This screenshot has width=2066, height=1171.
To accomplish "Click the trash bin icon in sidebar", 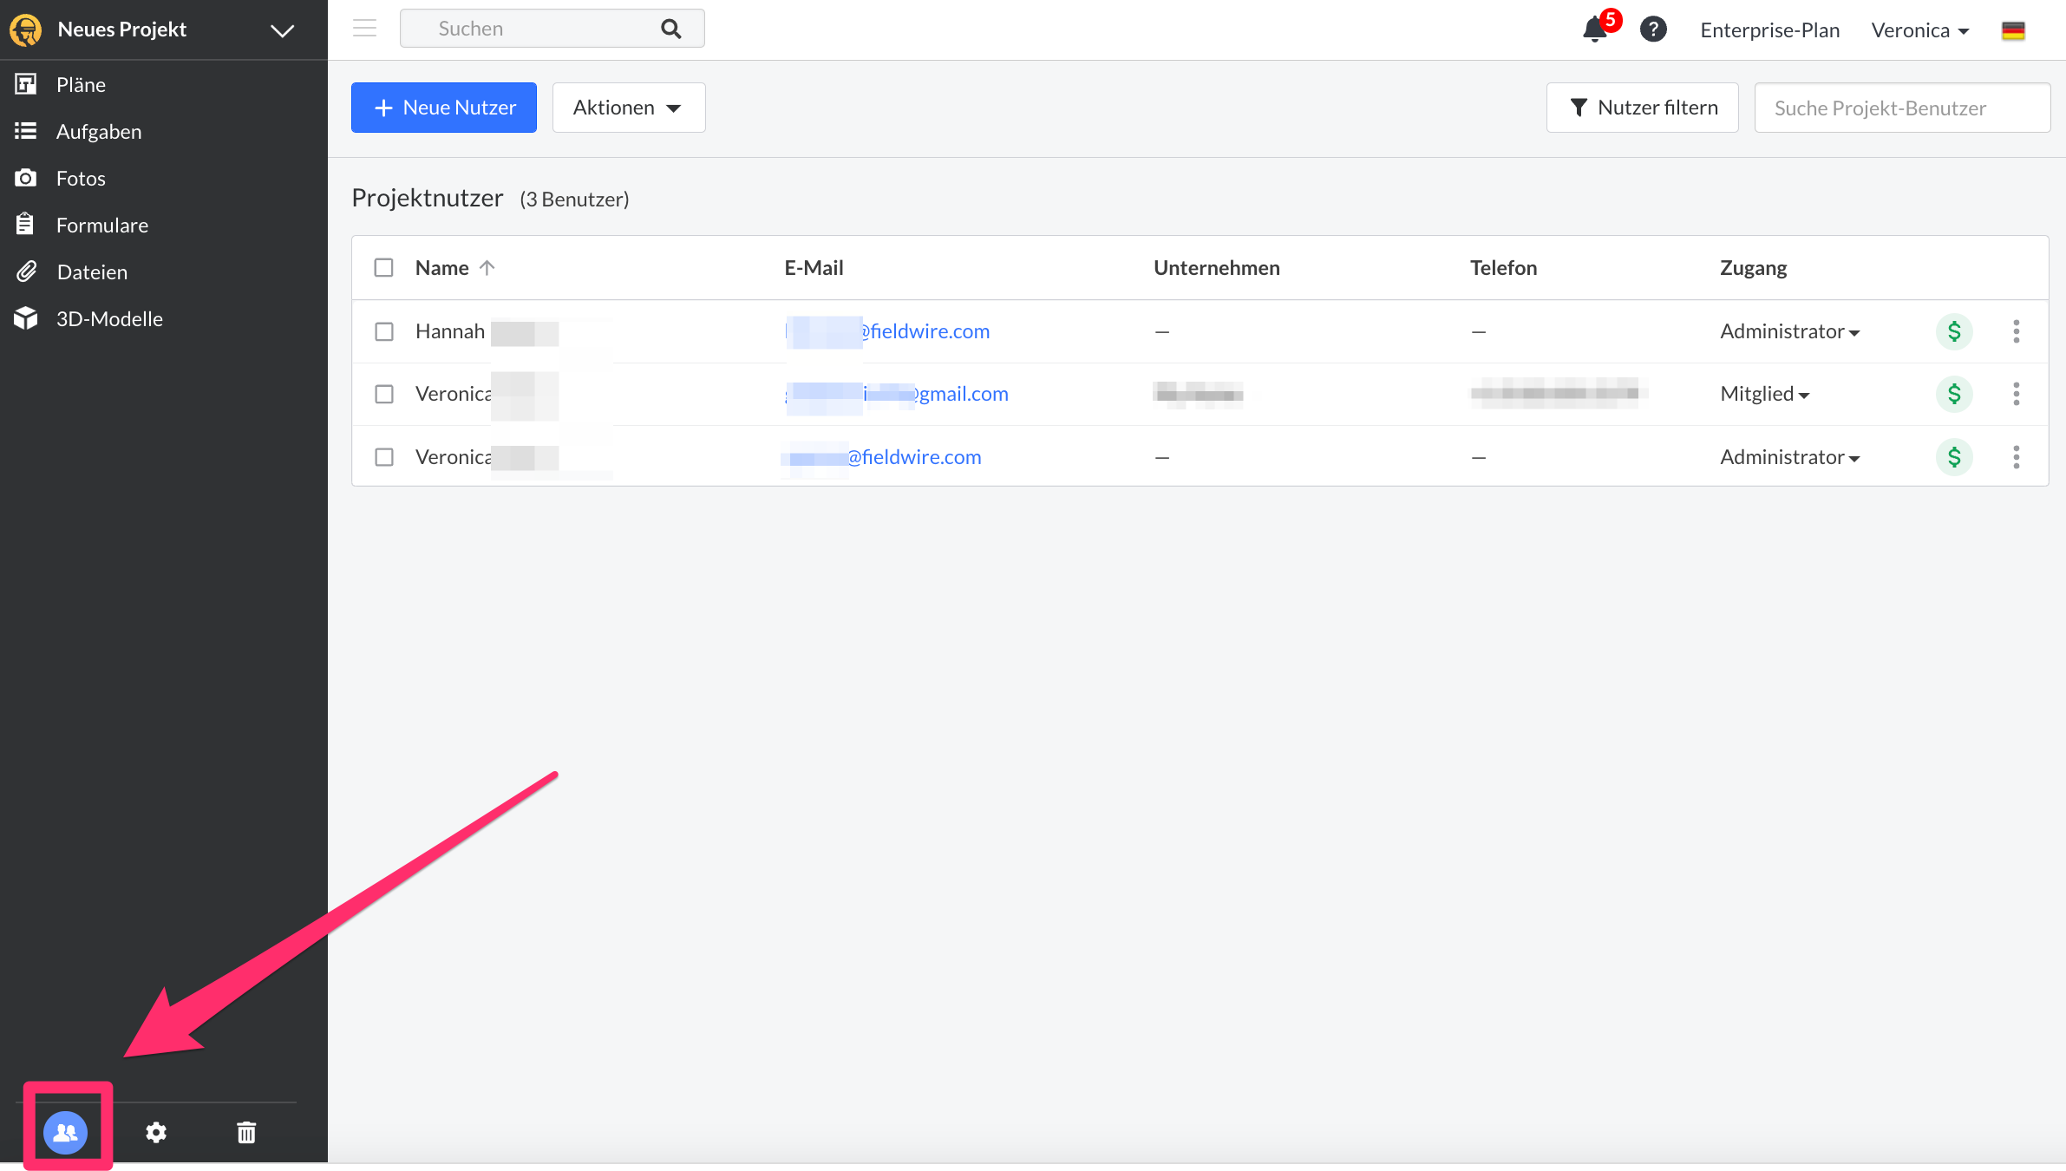I will point(246,1132).
